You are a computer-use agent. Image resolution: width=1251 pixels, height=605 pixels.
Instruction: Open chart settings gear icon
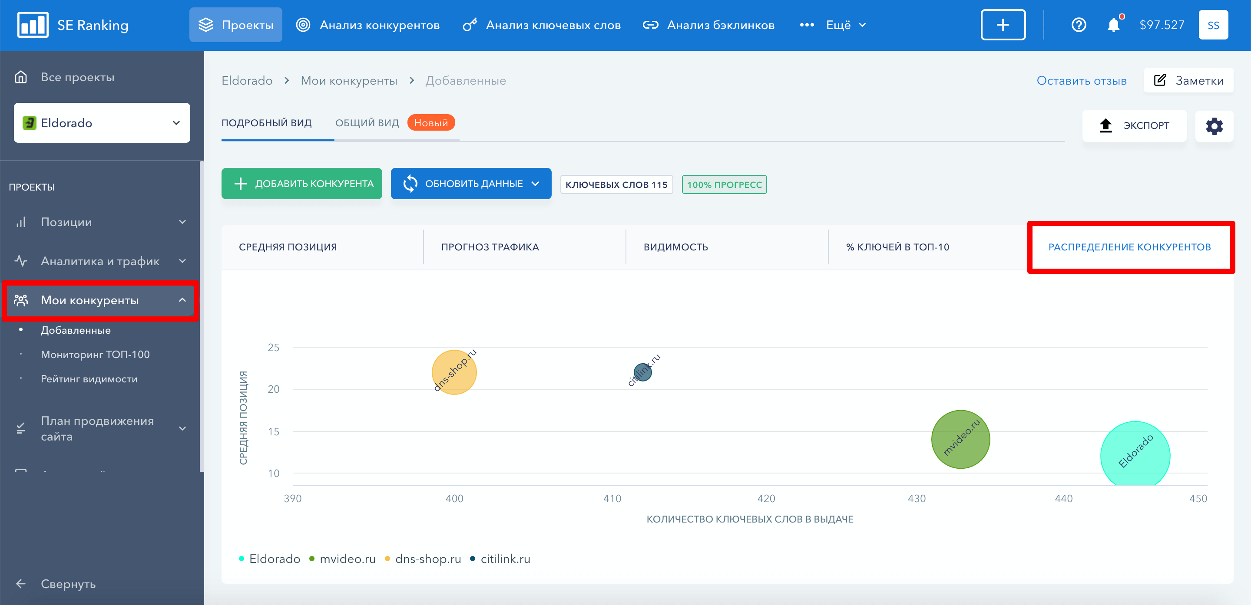coord(1214,126)
